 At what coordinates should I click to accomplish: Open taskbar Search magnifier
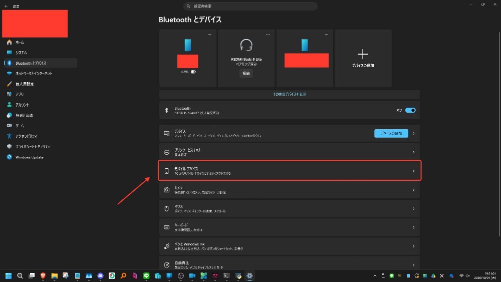point(20,276)
